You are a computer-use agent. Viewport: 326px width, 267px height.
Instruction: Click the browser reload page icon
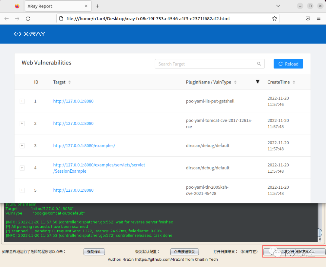28,18
